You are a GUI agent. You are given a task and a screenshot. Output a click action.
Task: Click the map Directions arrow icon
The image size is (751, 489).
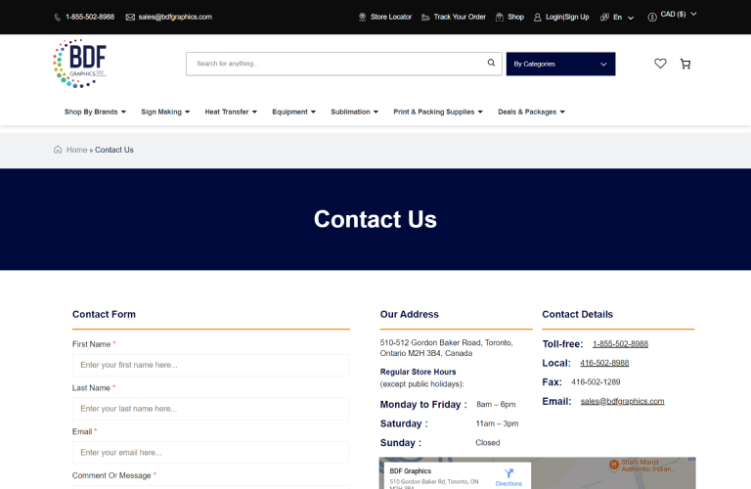(508, 473)
